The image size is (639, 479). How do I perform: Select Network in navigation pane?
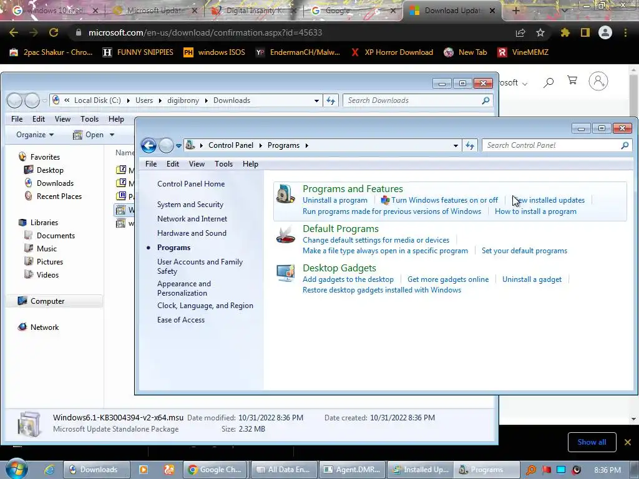44,327
